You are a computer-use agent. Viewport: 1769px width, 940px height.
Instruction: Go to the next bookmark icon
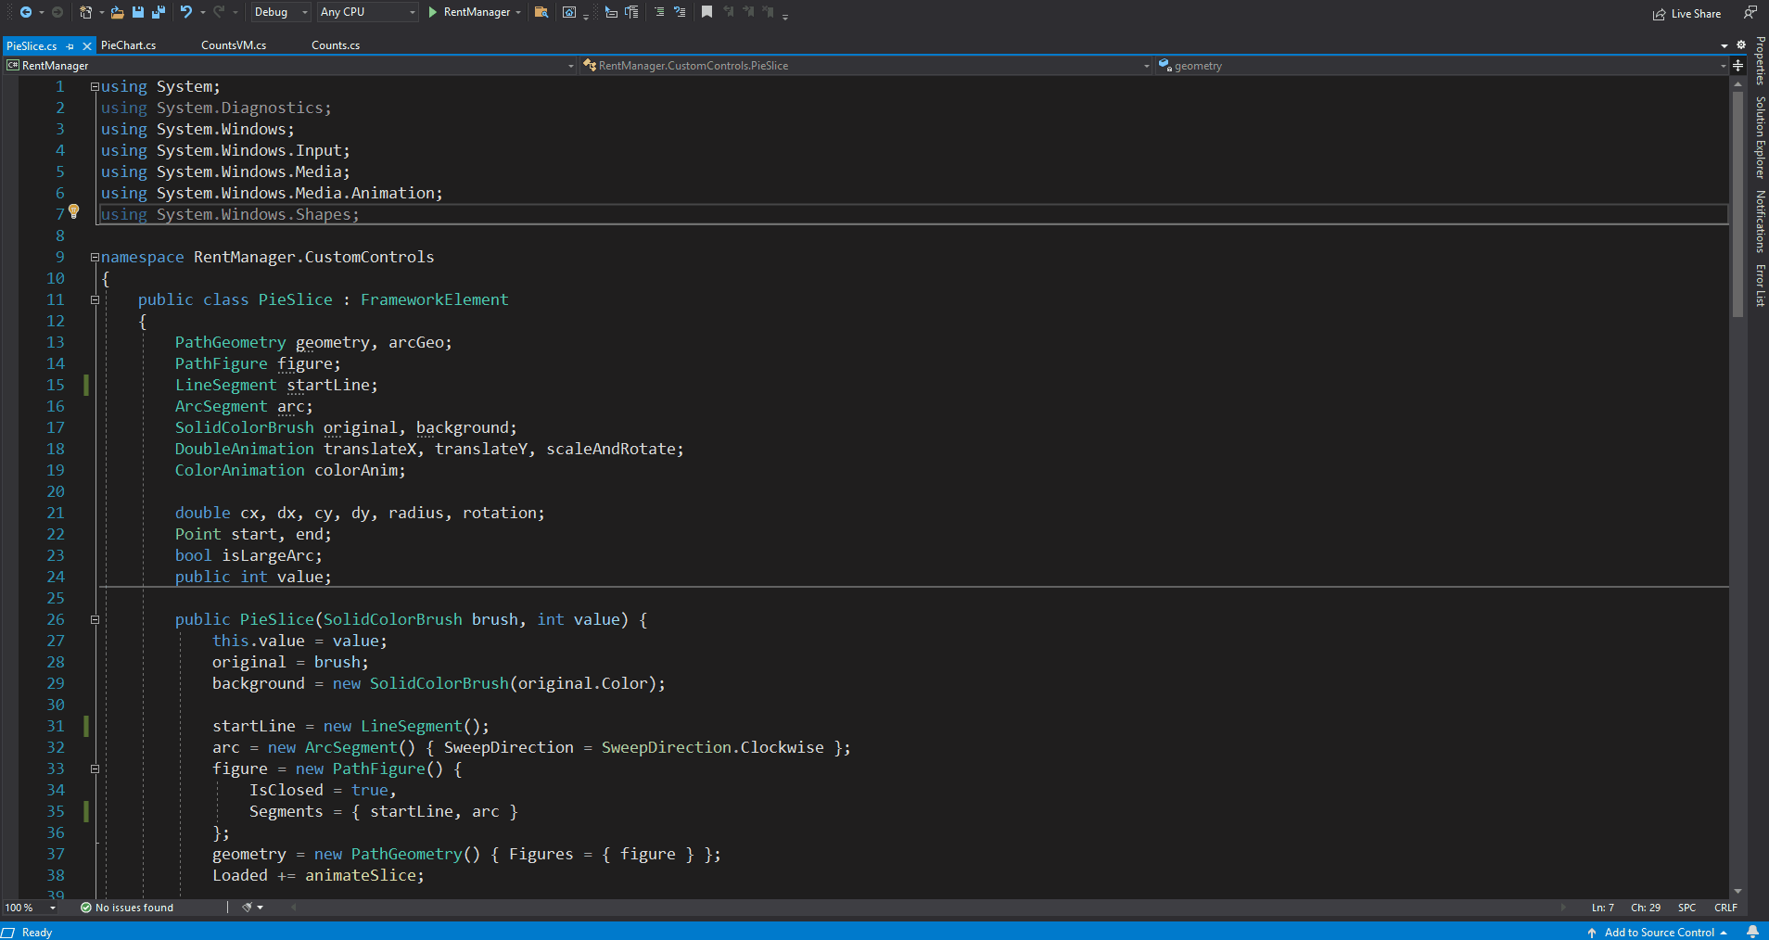click(x=749, y=12)
